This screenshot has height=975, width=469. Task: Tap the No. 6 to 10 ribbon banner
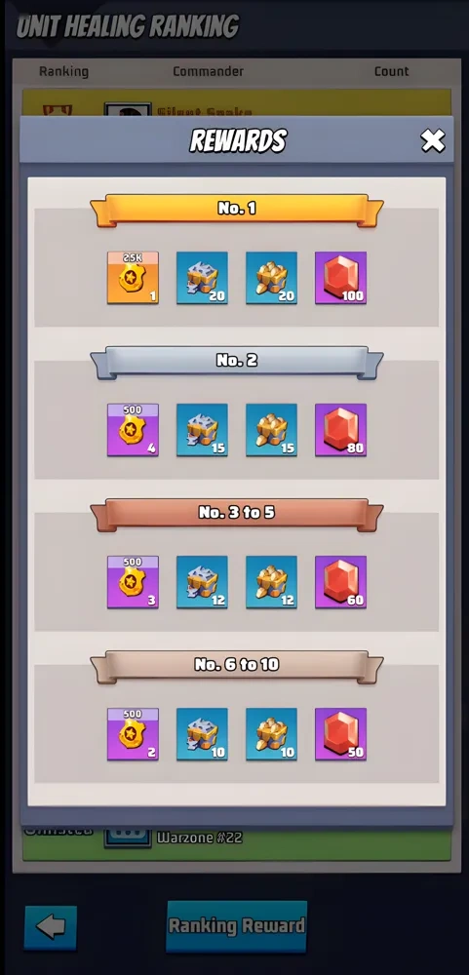(x=237, y=666)
